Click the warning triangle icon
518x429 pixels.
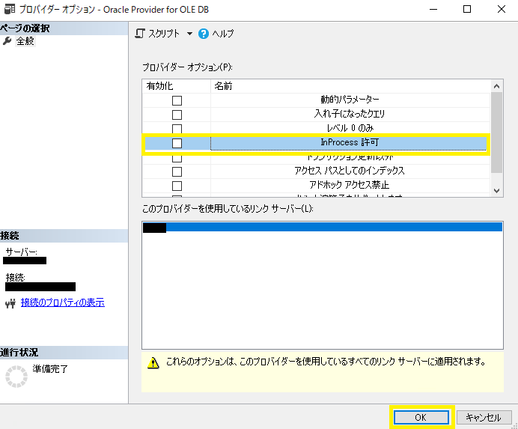tap(153, 362)
